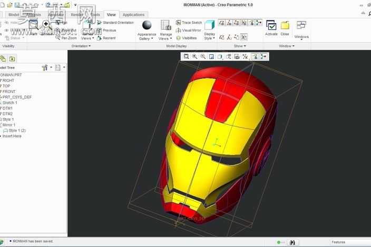Select DTM2 in the Model Tree

[x=6, y=114]
